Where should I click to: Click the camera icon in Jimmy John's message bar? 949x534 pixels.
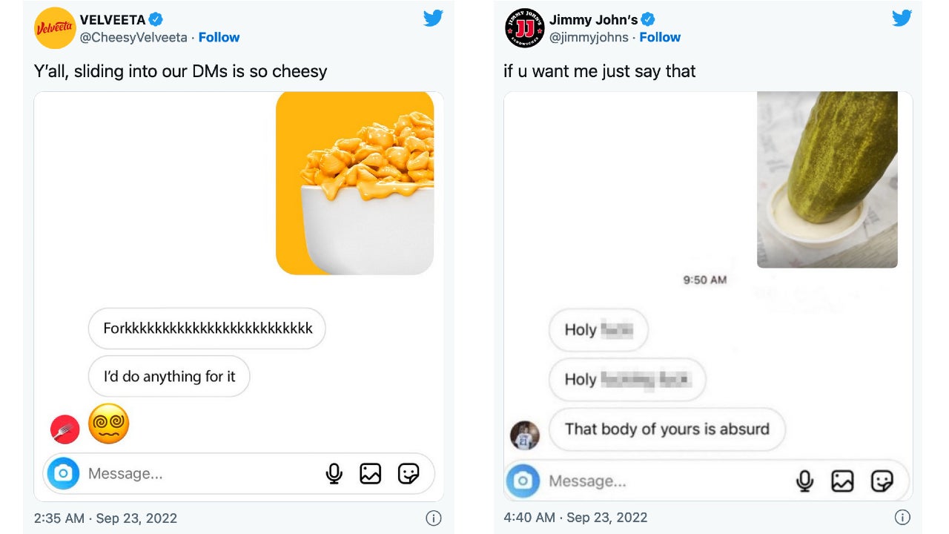(523, 481)
